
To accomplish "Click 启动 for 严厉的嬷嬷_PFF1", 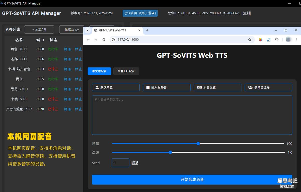I will (67, 109).
